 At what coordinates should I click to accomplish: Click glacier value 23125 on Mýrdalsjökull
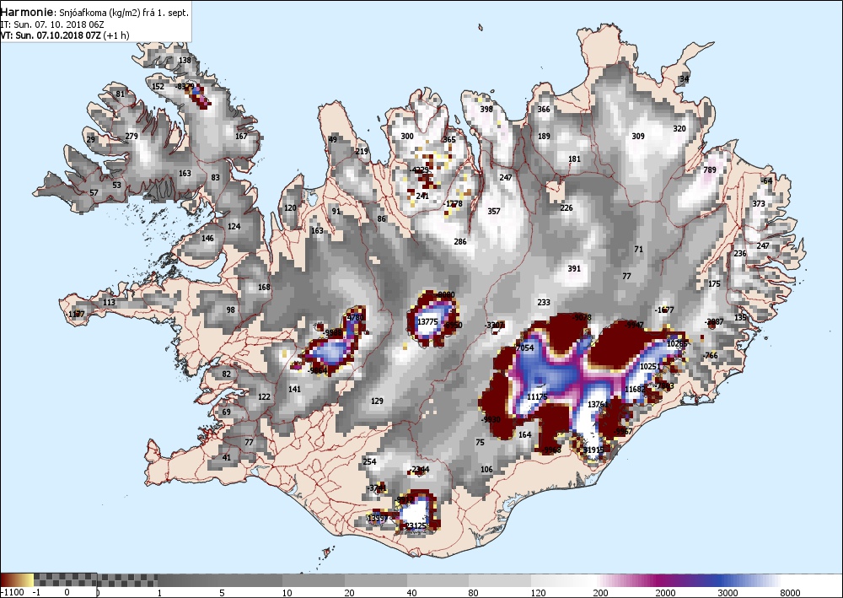point(416,525)
